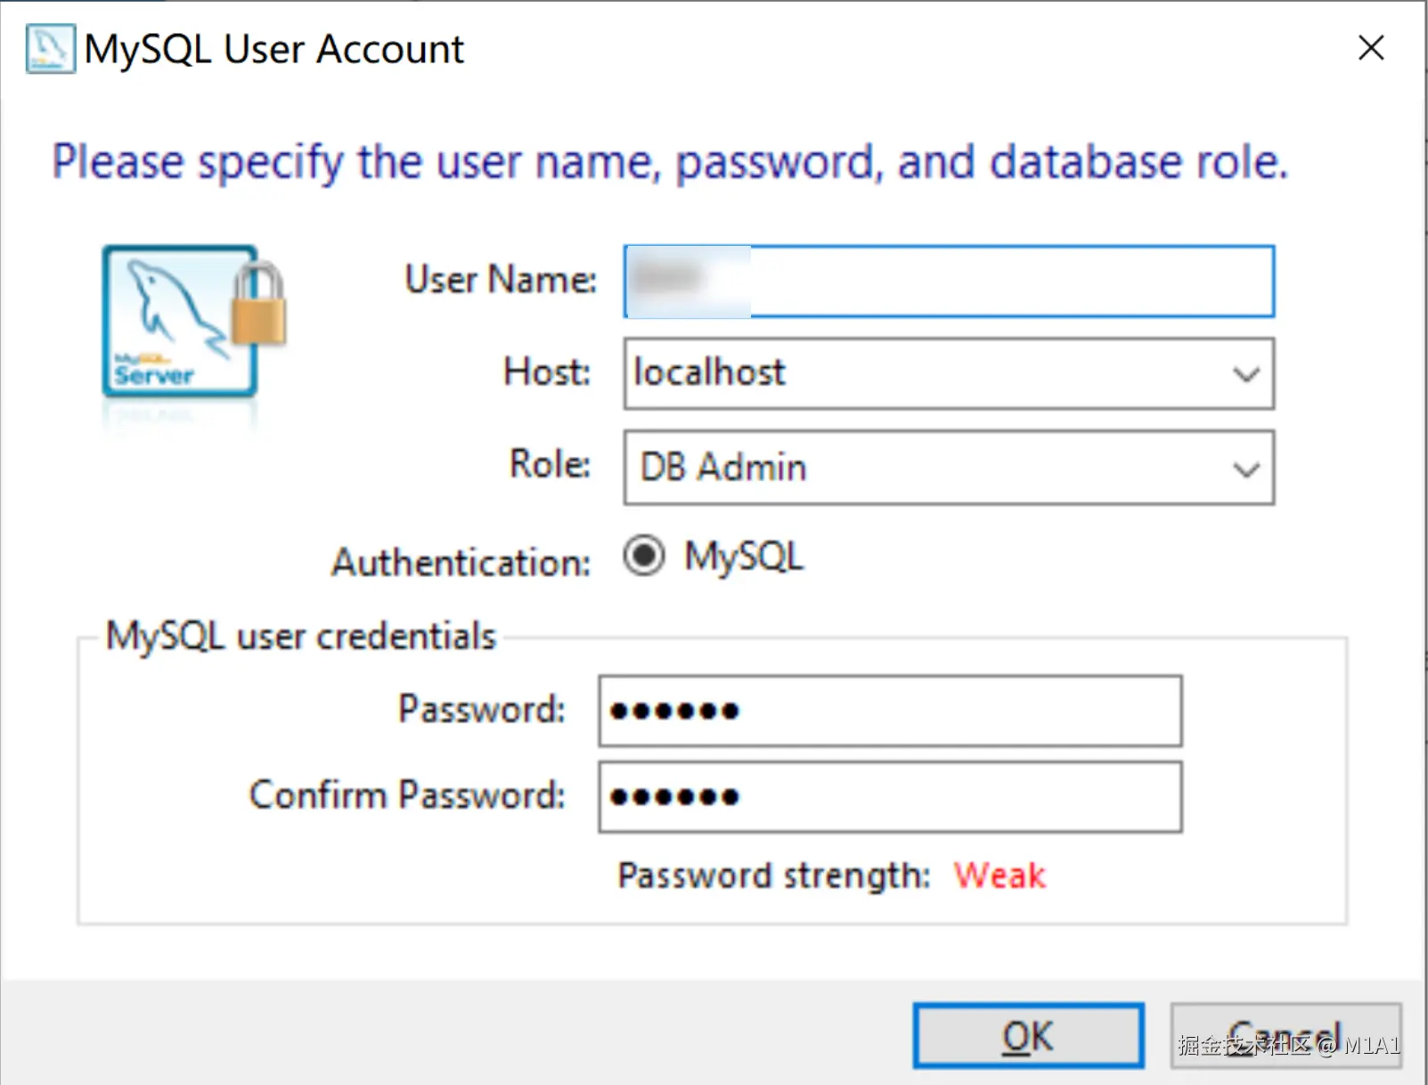
Task: Close the MySQL User Account dialog
Action: click(x=1370, y=48)
